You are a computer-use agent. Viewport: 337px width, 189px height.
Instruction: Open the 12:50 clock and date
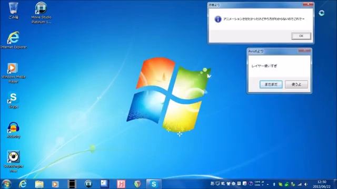pos(322,184)
